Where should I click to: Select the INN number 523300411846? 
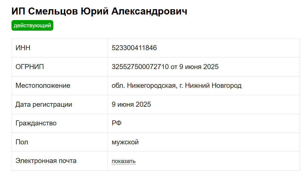coord(134,48)
